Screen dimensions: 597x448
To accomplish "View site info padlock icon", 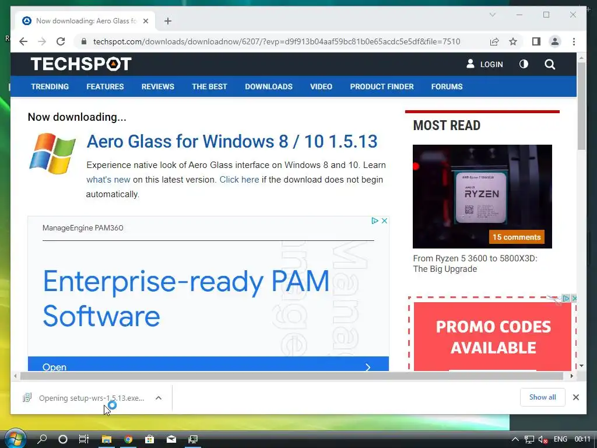I will [x=84, y=41].
